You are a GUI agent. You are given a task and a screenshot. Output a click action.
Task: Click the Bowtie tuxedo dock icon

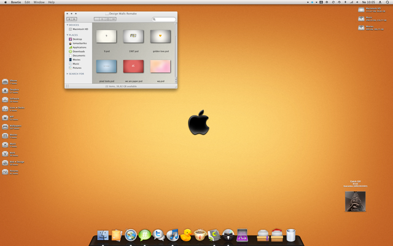(x=228, y=235)
